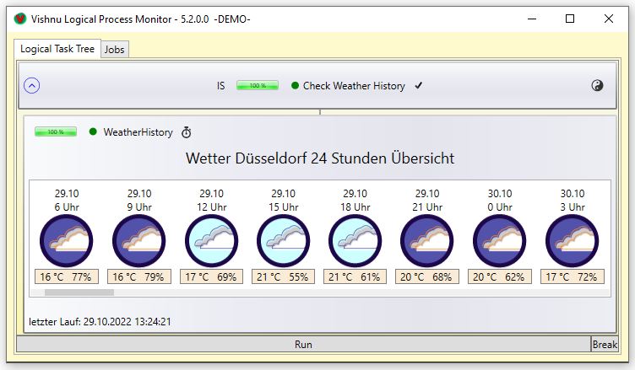Click the yin-yang icon in the header
The image size is (635, 370).
(597, 85)
